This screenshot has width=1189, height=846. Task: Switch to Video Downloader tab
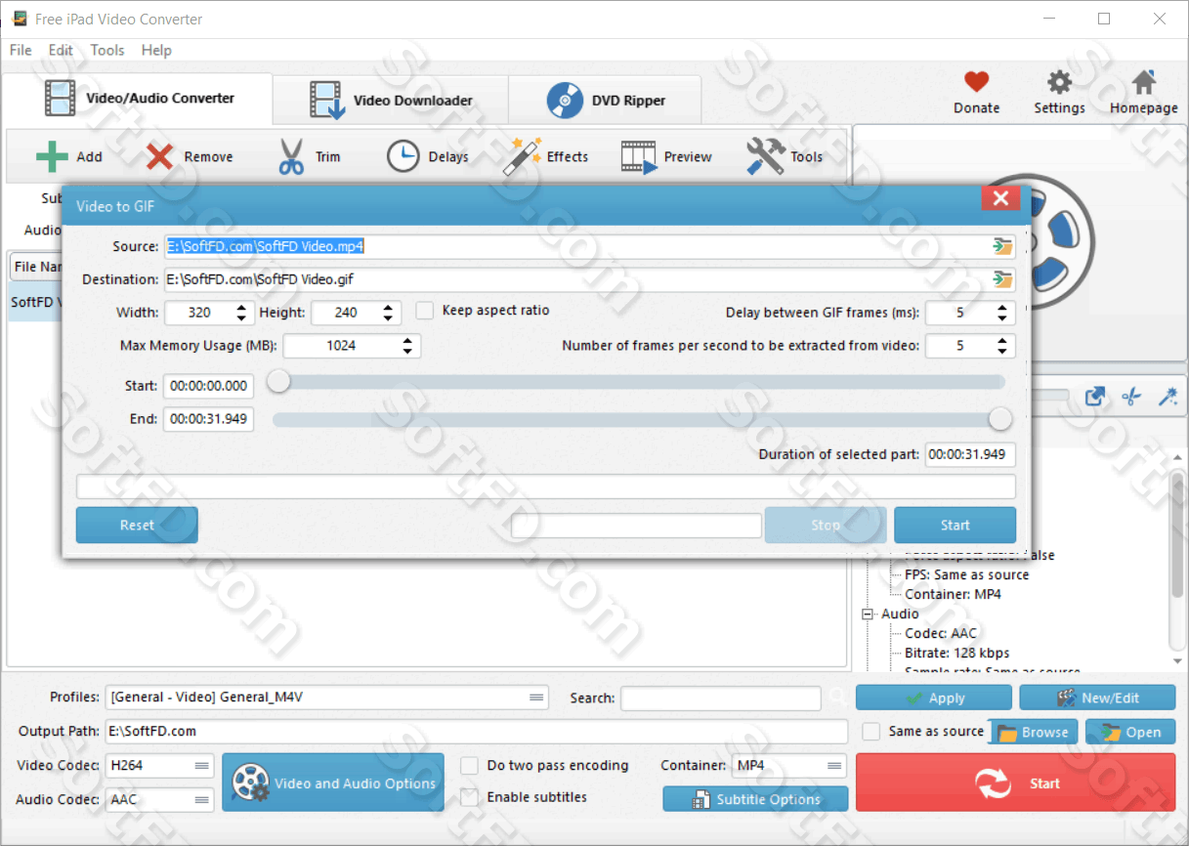click(390, 100)
